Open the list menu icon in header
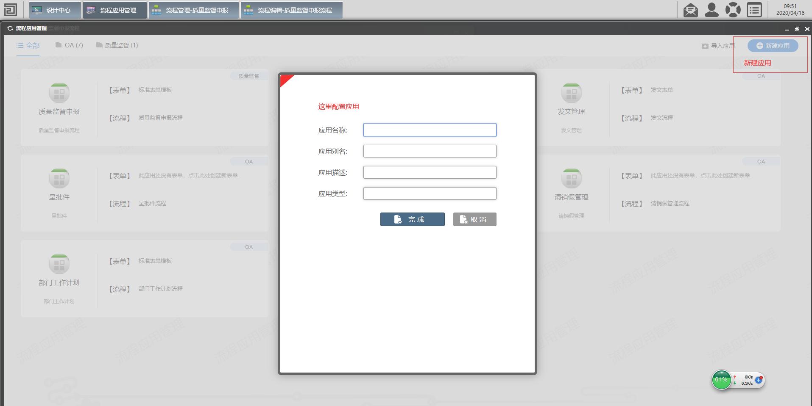 click(754, 10)
